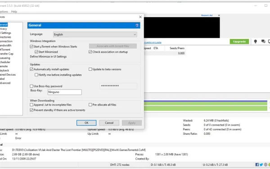Sort by the Speed column header

point(148,48)
